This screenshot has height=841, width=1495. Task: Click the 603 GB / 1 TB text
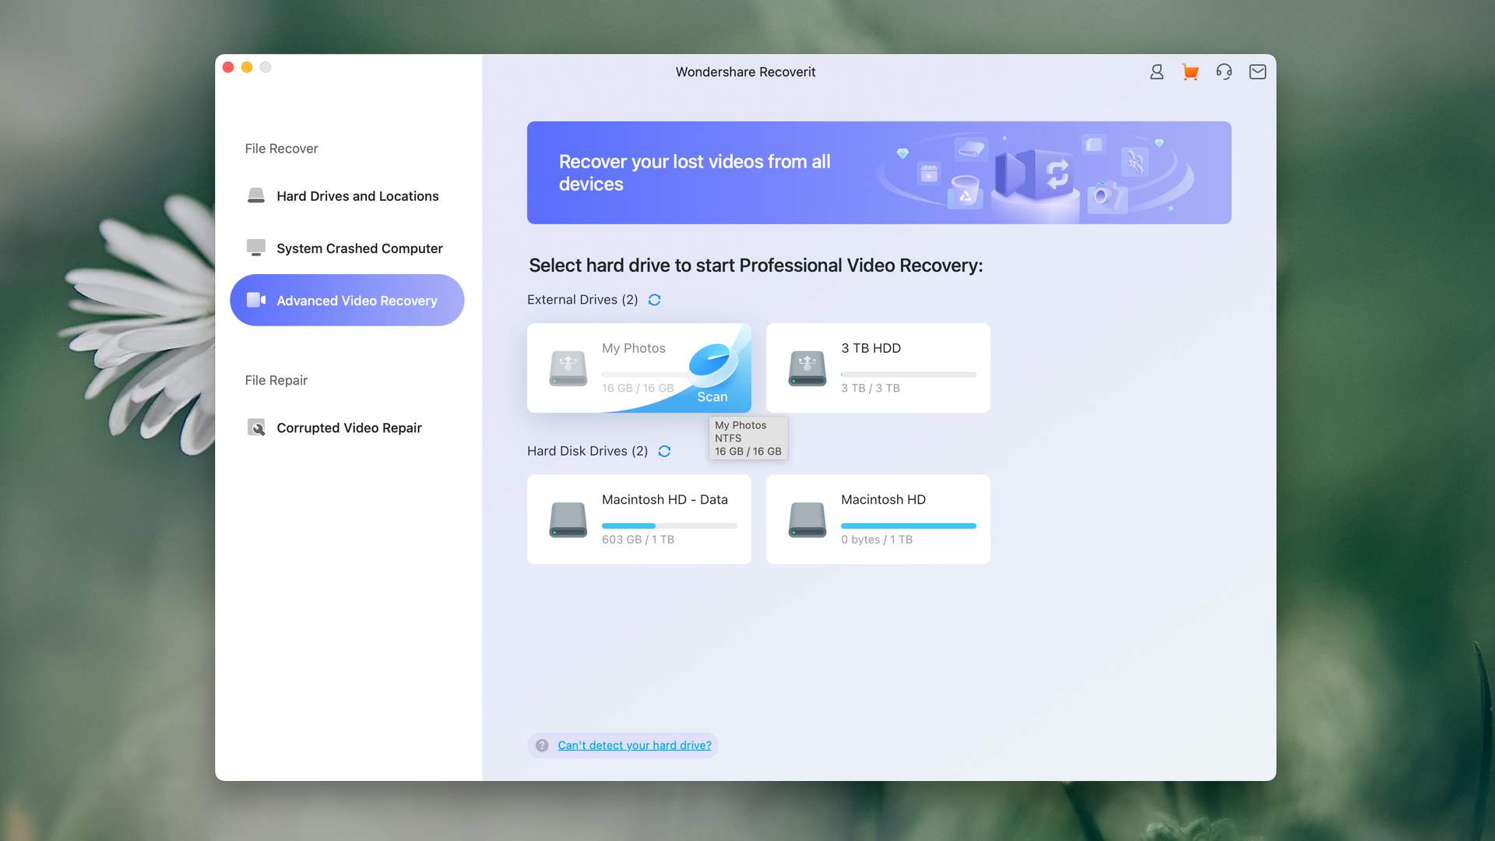pos(638,540)
